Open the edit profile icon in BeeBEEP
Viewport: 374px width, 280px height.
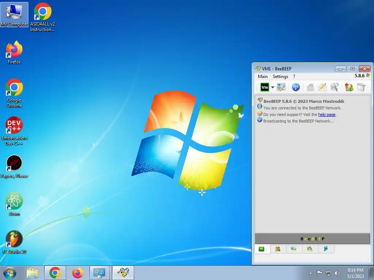coord(281,87)
